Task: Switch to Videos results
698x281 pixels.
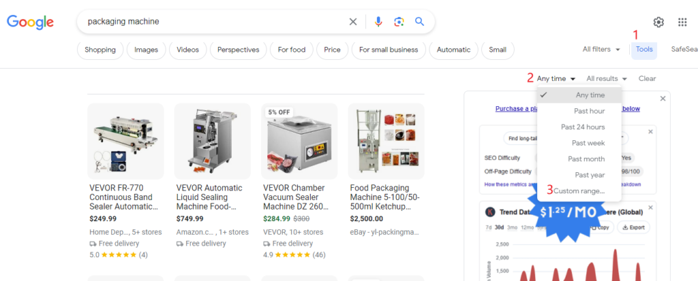Action: pos(187,50)
